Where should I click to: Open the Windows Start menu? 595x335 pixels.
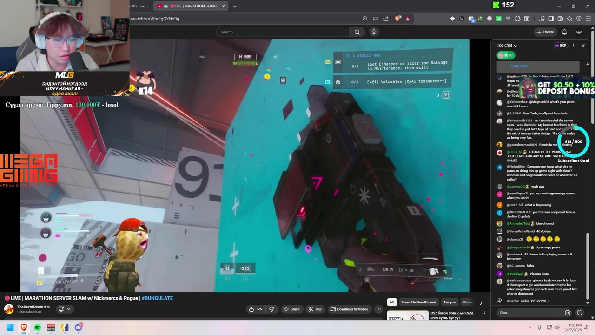10,328
